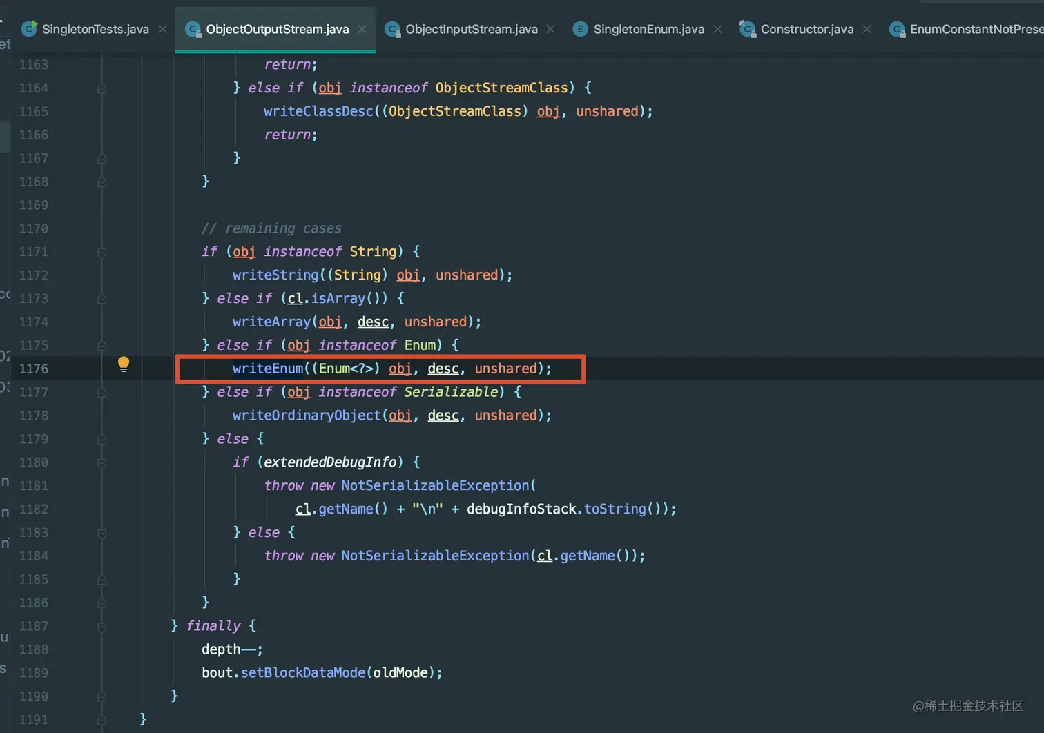The height and width of the screenshot is (733, 1044).
Task: Click the yellow intention light bulb
Action: pyautogui.click(x=124, y=364)
